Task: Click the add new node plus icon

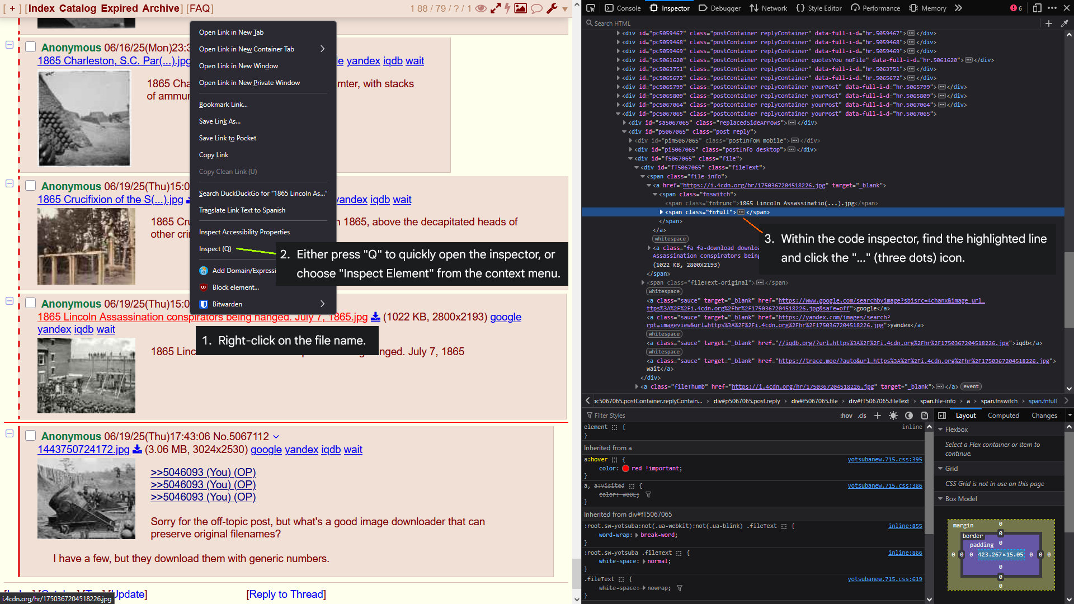Action: pyautogui.click(x=1049, y=23)
